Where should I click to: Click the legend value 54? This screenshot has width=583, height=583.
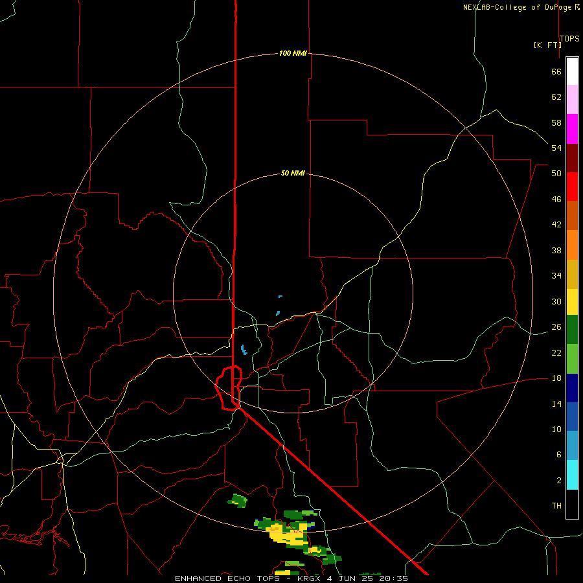(556, 148)
